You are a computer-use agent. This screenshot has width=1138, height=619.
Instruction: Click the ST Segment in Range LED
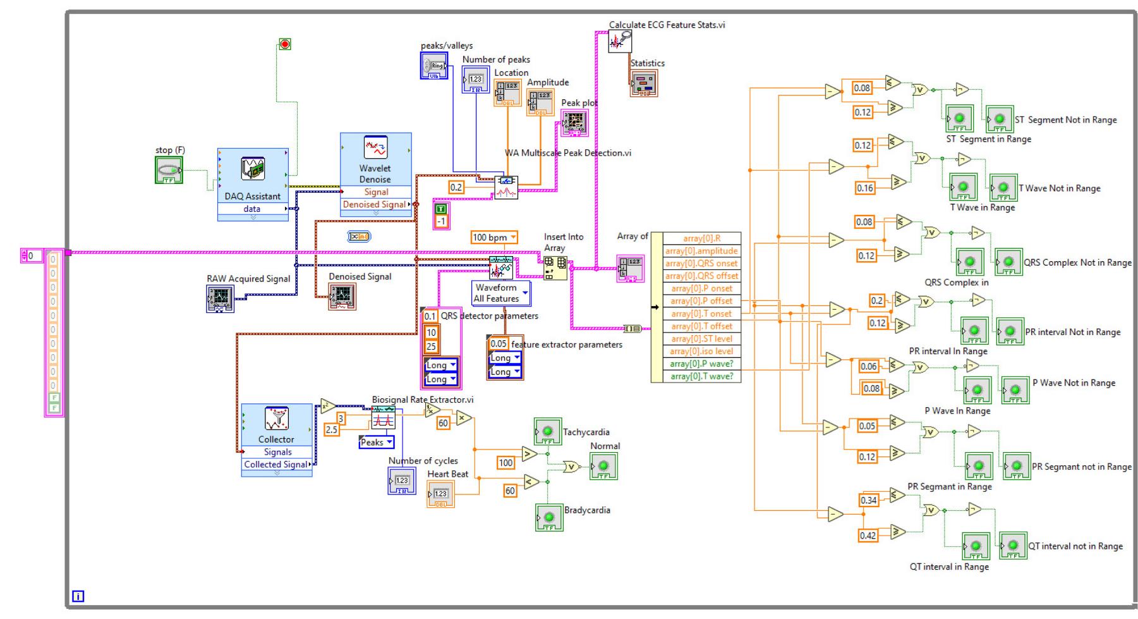click(959, 119)
